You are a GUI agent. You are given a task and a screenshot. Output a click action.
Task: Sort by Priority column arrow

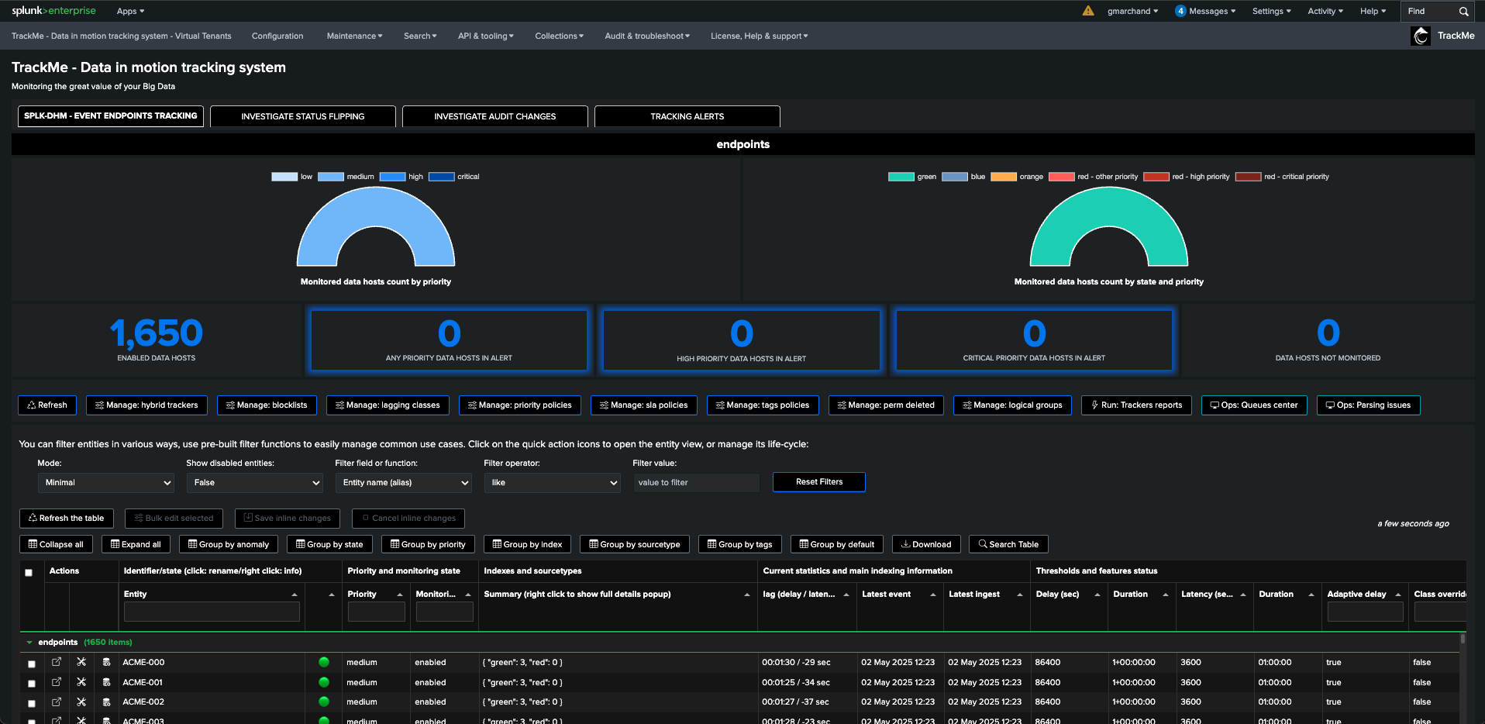pyautogui.click(x=400, y=595)
